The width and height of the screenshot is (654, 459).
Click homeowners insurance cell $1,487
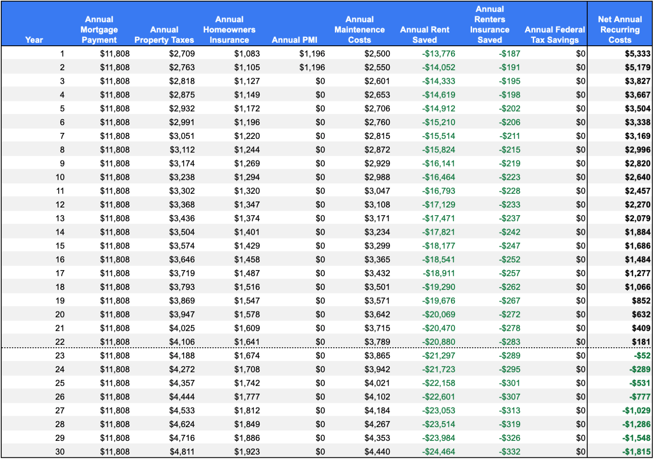247,274
